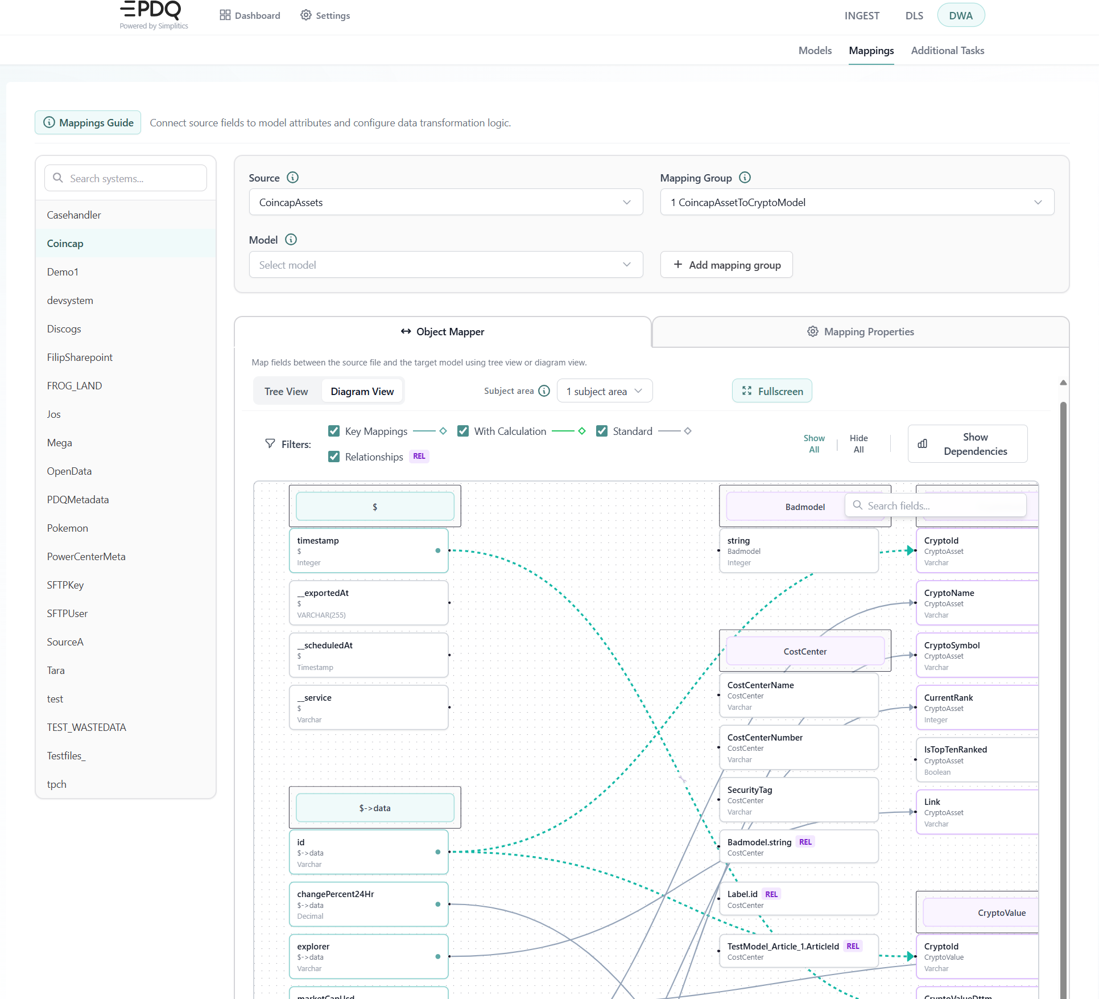Switch to the Mapping Properties tab
Screen dimensions: 1099x999
[x=861, y=331]
